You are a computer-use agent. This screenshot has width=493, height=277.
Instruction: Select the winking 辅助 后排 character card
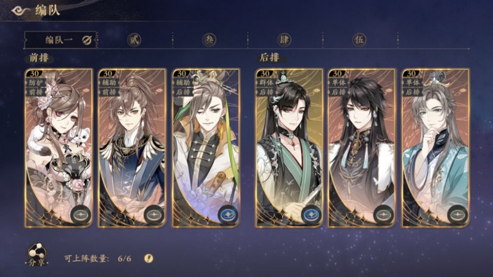(206, 148)
